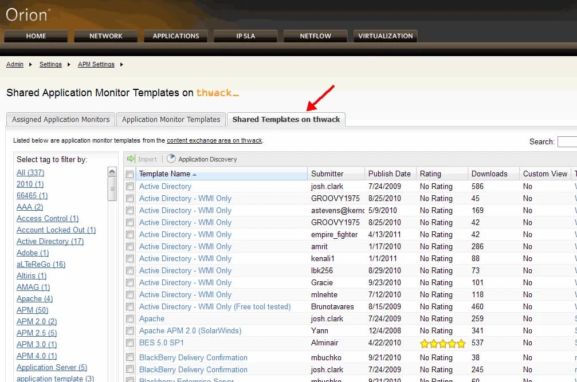
Task: Go to APM Settings breadcrumb link
Action: coord(96,64)
